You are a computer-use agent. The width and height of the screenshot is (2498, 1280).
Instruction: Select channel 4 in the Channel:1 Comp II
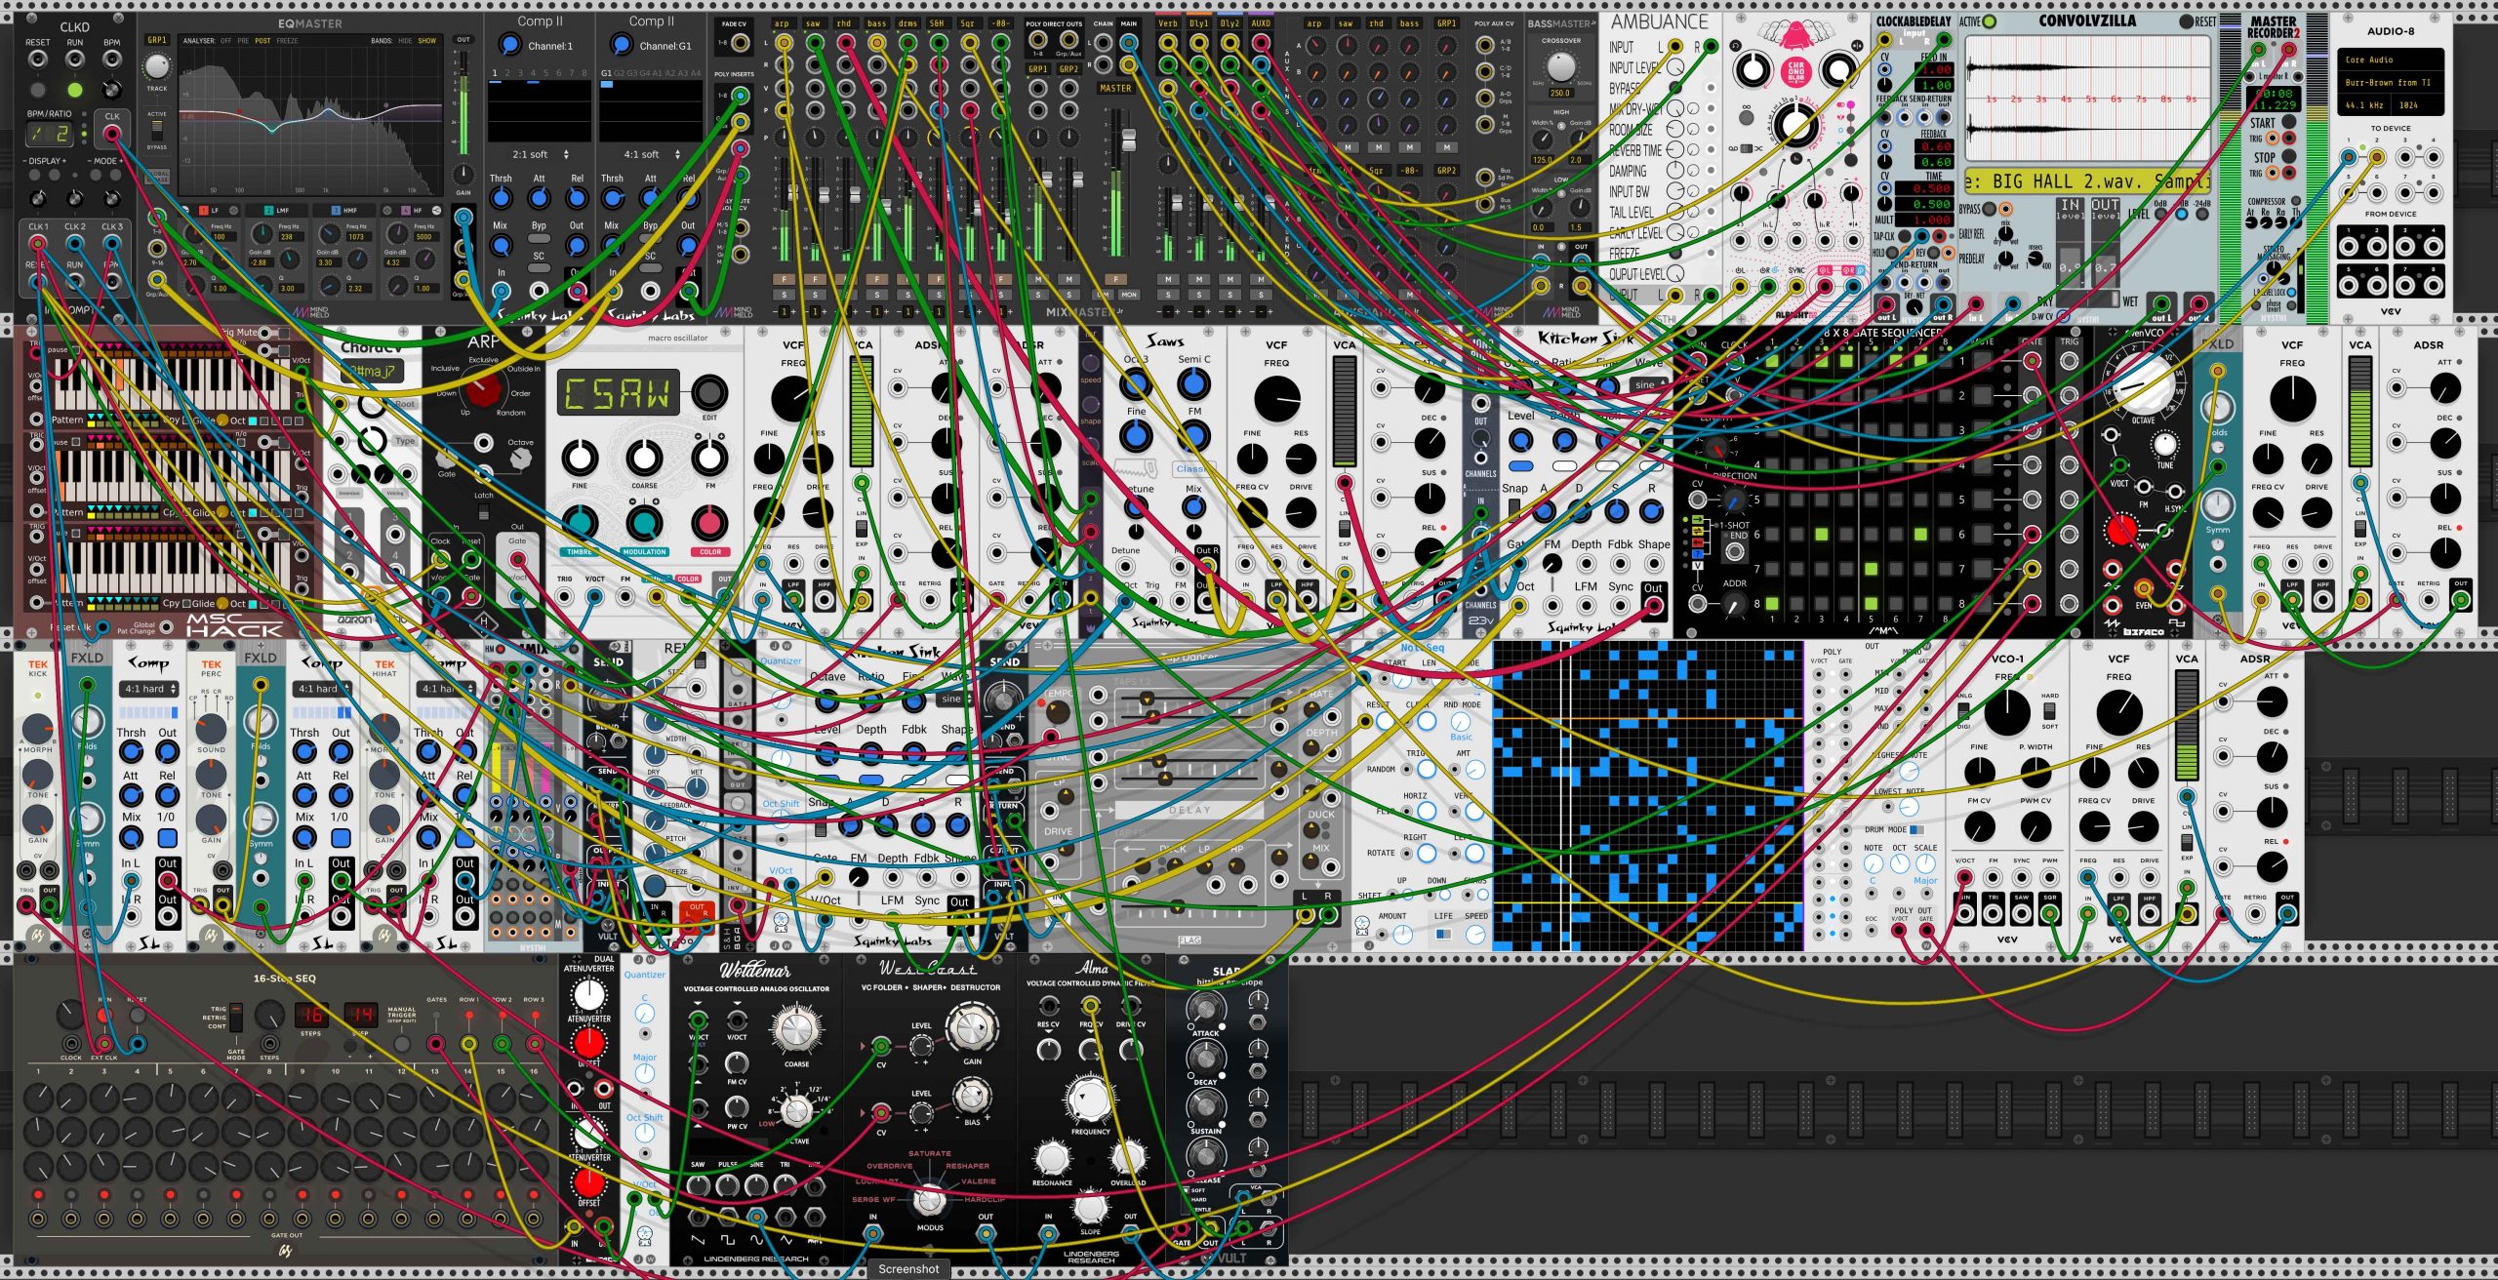[x=533, y=72]
